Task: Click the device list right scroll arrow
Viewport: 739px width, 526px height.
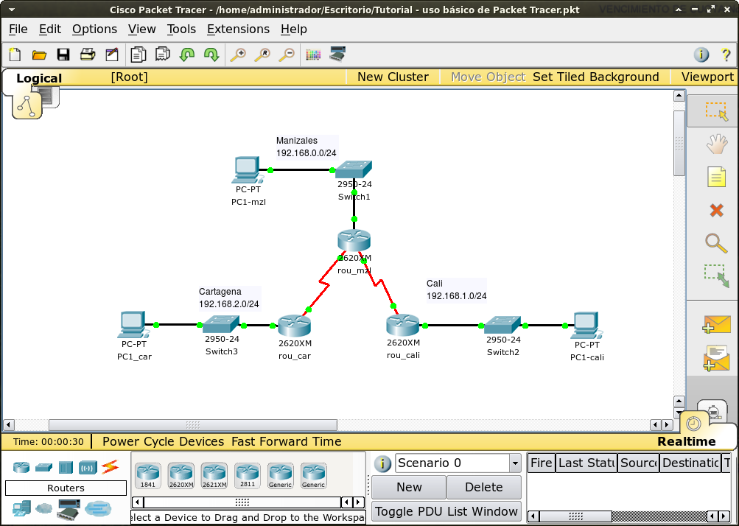Action: coord(359,502)
